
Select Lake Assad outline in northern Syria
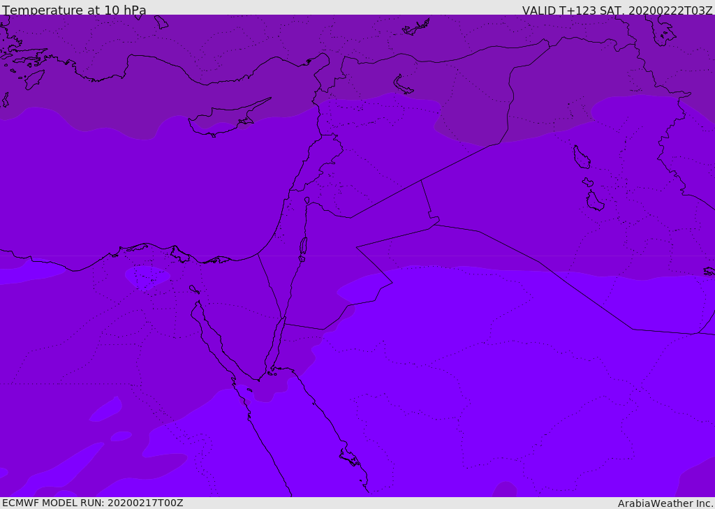pos(402,85)
